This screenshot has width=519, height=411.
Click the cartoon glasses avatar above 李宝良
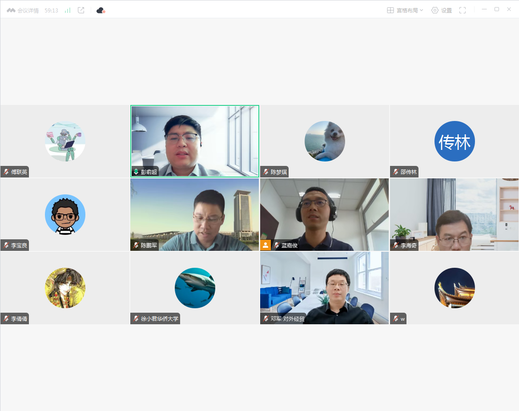(65, 215)
